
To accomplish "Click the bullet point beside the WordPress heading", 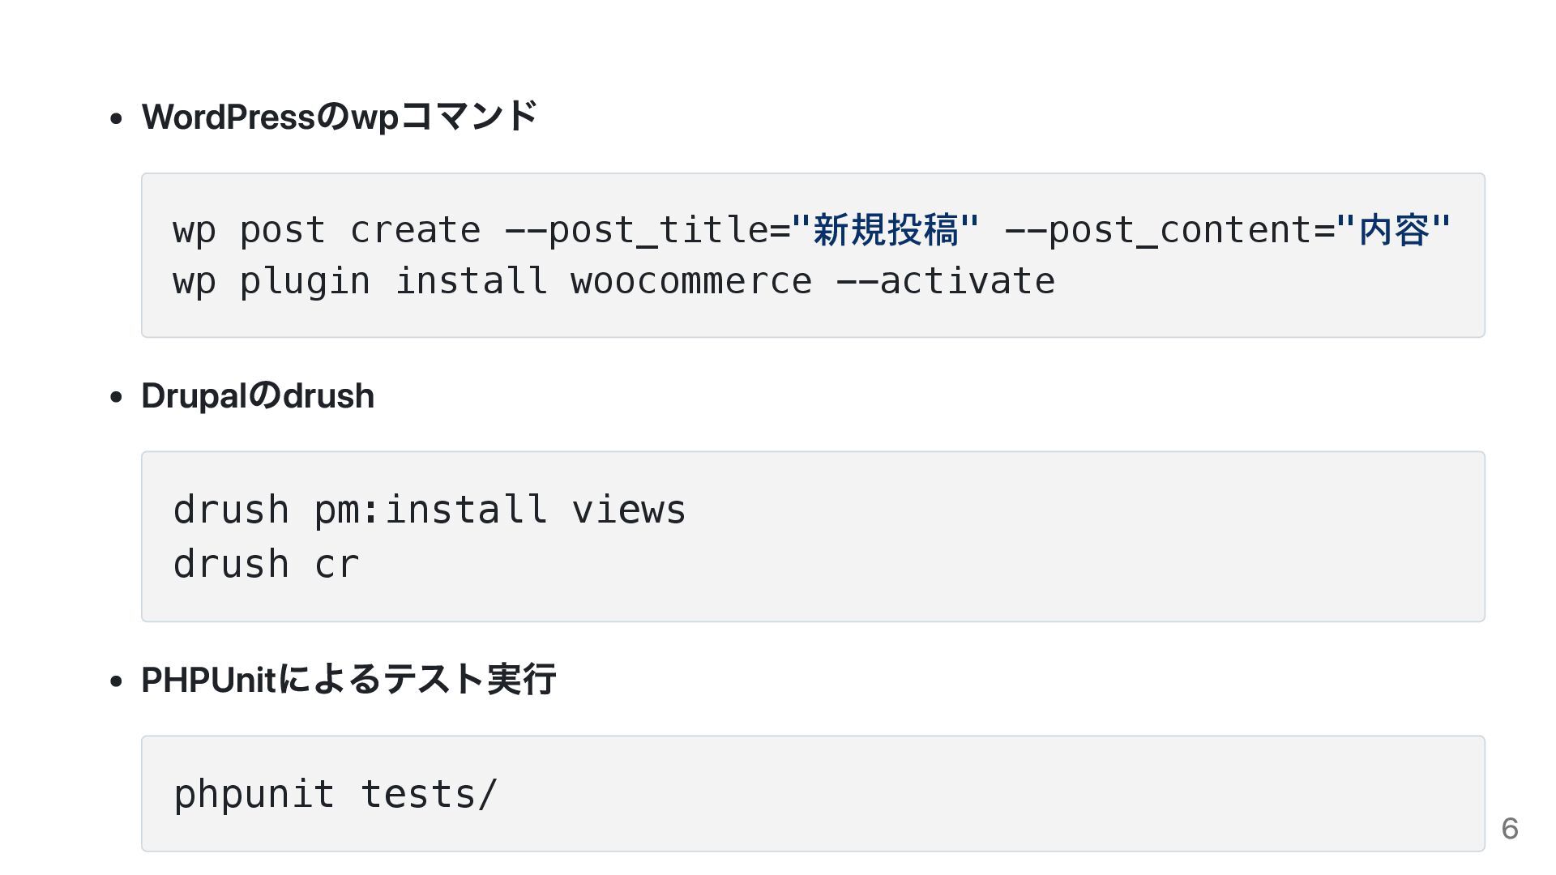I will click(x=117, y=119).
